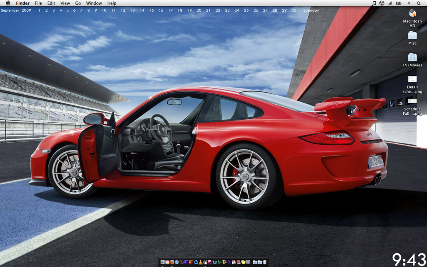Open the signal strength bars menu

(390, 3)
